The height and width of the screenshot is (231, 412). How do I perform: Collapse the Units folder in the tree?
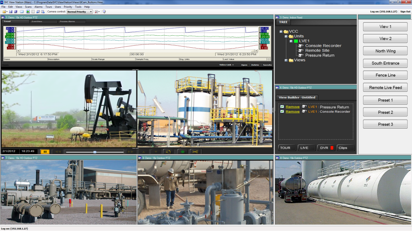point(286,36)
